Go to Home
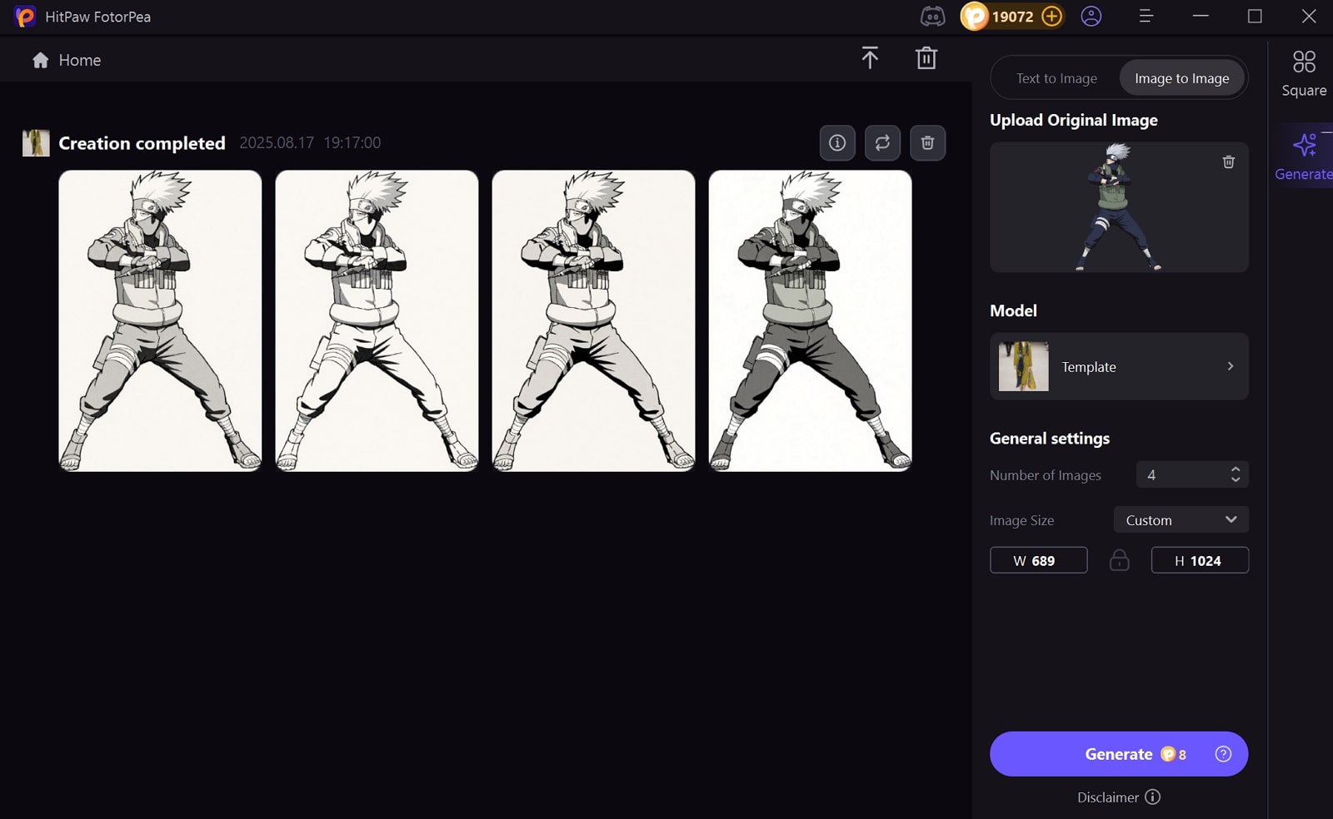This screenshot has width=1333, height=819. pos(67,60)
